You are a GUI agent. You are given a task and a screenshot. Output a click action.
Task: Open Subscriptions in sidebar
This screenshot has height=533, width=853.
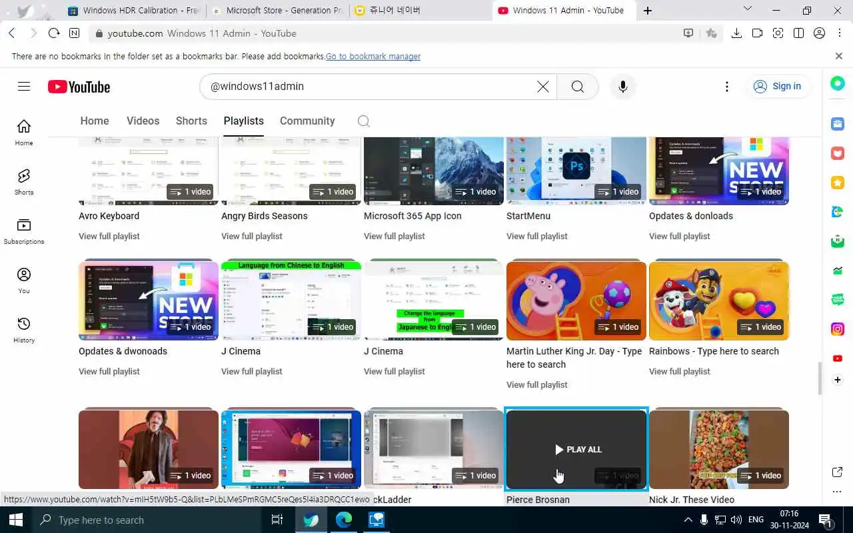click(24, 231)
